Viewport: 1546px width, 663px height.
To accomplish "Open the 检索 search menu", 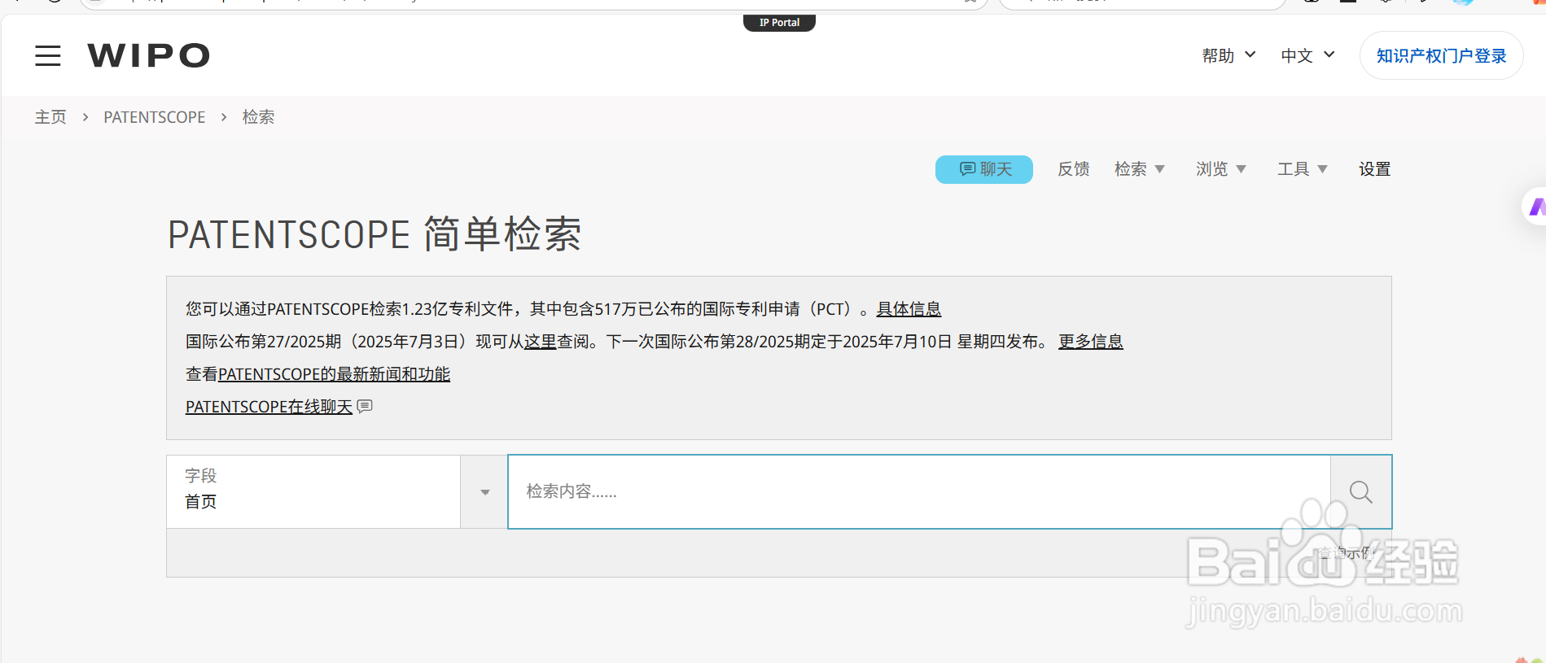I will [1139, 169].
